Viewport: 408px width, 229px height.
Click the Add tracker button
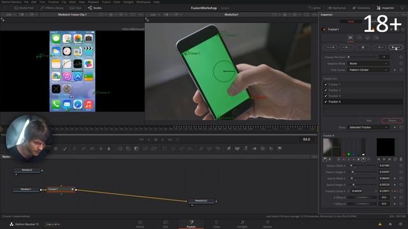[369, 120]
